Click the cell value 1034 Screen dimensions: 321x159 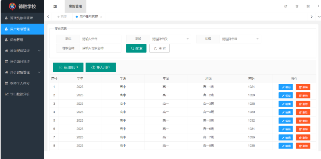tap(251, 129)
